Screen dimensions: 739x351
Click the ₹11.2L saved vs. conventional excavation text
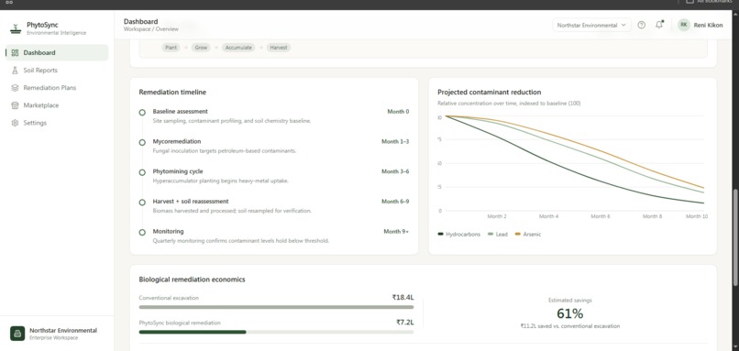(x=569, y=326)
